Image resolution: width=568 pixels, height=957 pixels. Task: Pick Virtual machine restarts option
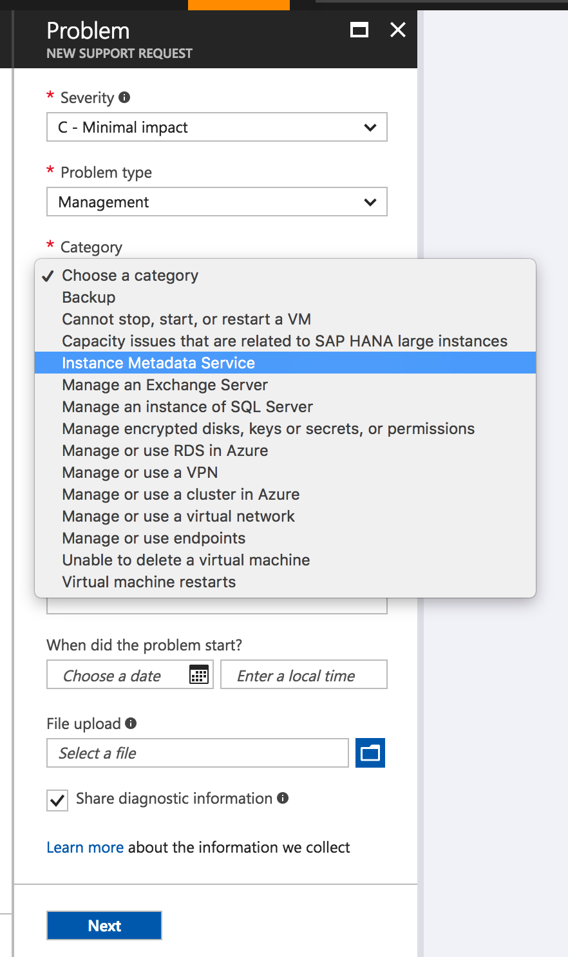pyautogui.click(x=149, y=582)
